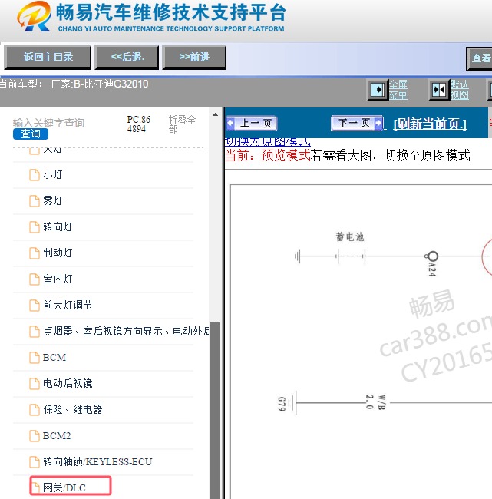Click the document icon beside 雾灯
Viewport: 492px width, 499px height.
[x=35, y=201]
